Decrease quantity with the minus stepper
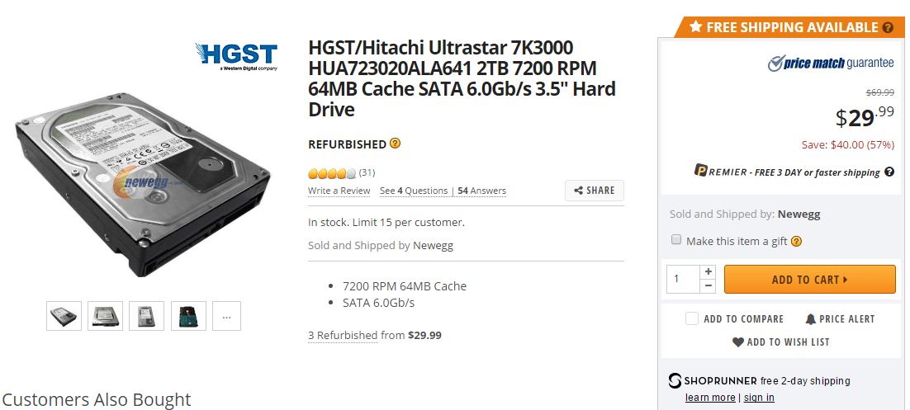910x410 pixels. [708, 286]
